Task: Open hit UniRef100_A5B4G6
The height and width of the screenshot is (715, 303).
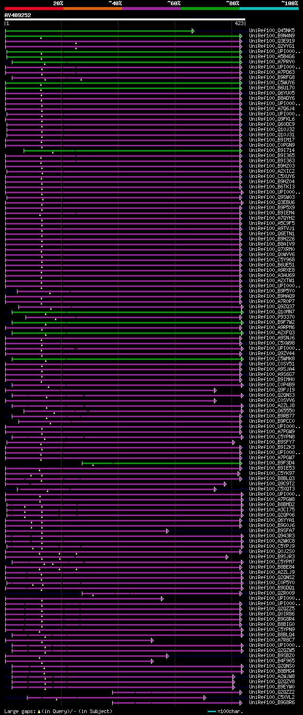Action: pyautogui.click(x=272, y=57)
